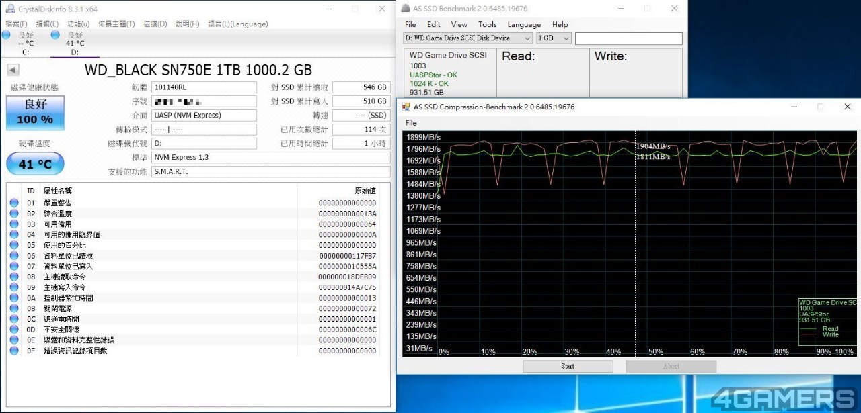Viewport: 861px width, 413px height.
Task: Open Help menu in AS SSD Benchmark
Action: point(560,24)
